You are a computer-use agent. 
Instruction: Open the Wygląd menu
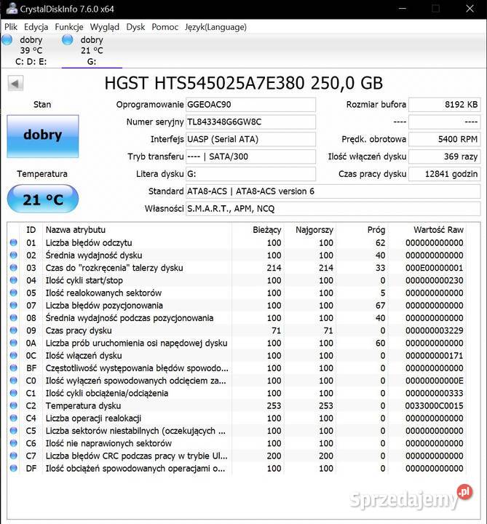pos(105,27)
